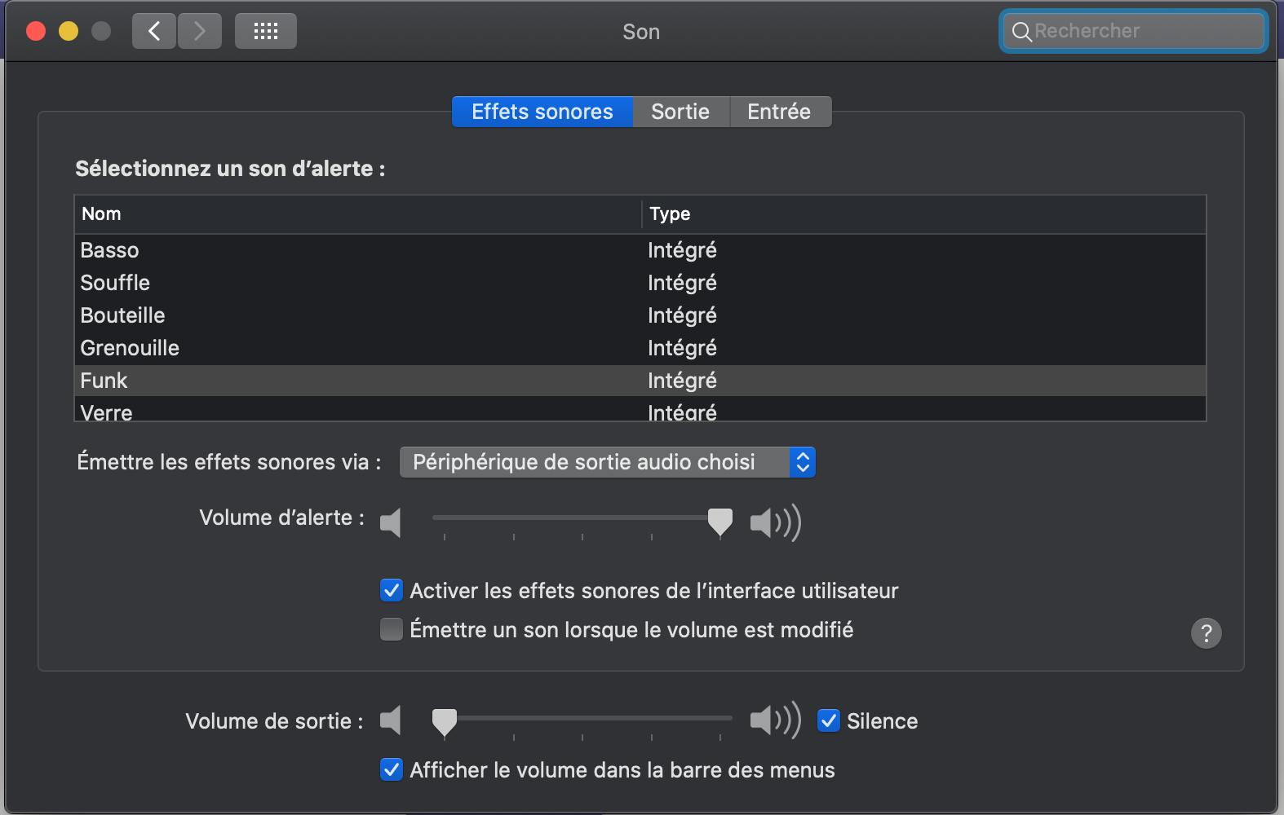The height and width of the screenshot is (815, 1284).
Task: Choose the Bouteille alert sound
Action: pyautogui.click(x=123, y=315)
